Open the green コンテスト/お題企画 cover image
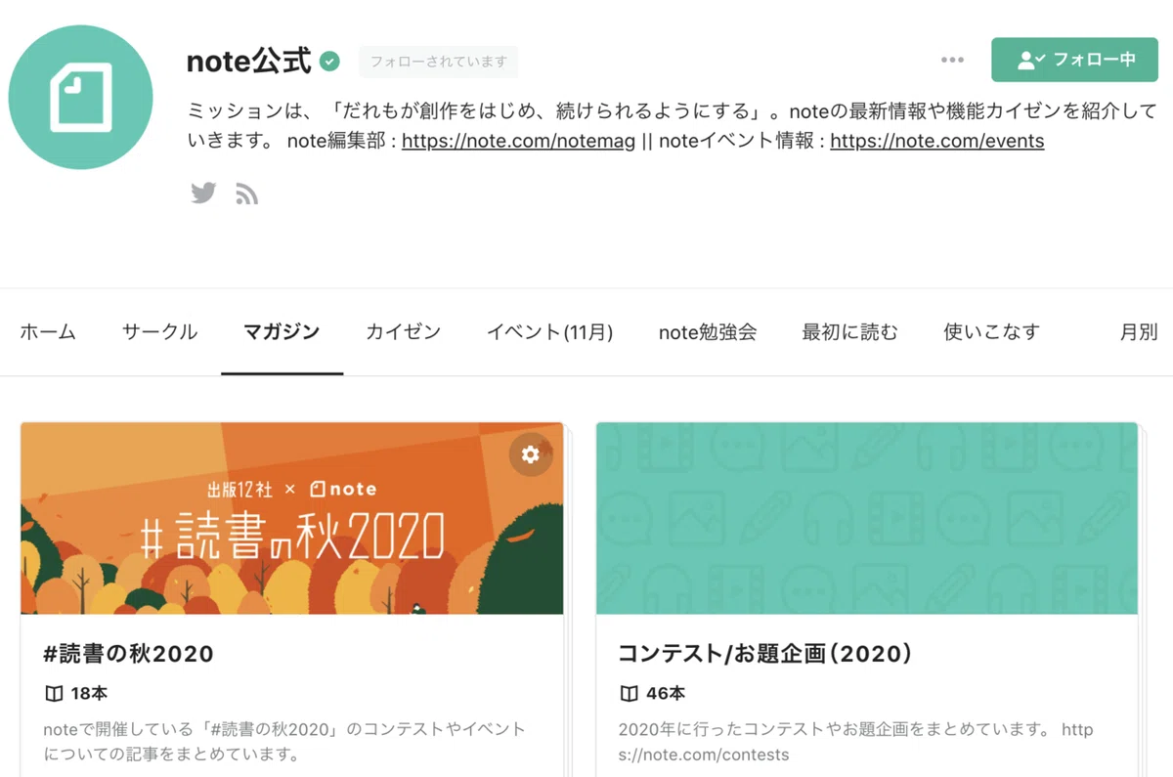The width and height of the screenshot is (1173, 777). [x=866, y=518]
